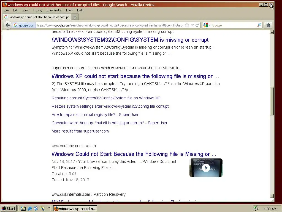Open the Tools menu
The image size is (282, 212).
69,10
